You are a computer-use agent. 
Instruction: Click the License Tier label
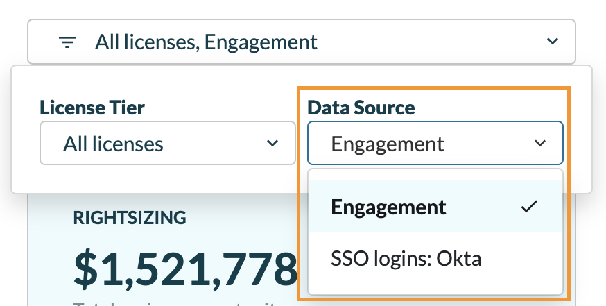pos(92,108)
